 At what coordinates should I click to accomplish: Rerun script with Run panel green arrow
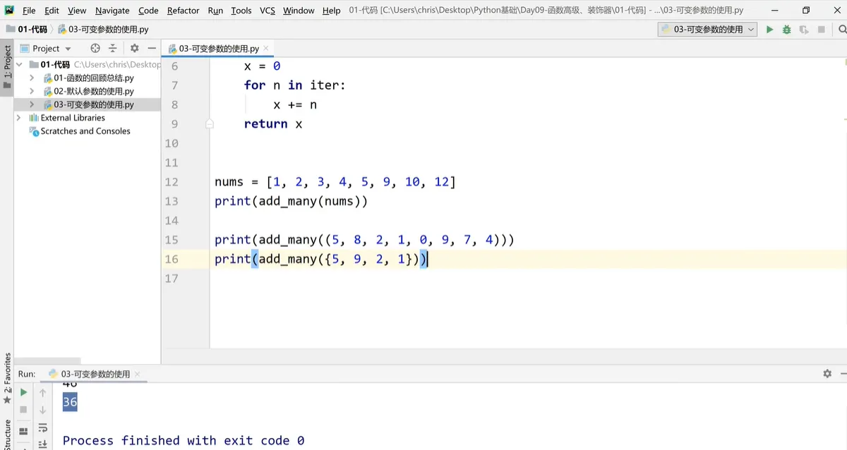23,392
